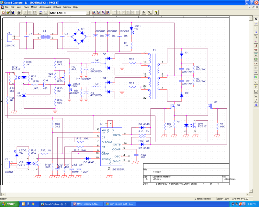Click the Chrome quick launch icon
This screenshot has width=259, height=207.
click(x=33, y=204)
